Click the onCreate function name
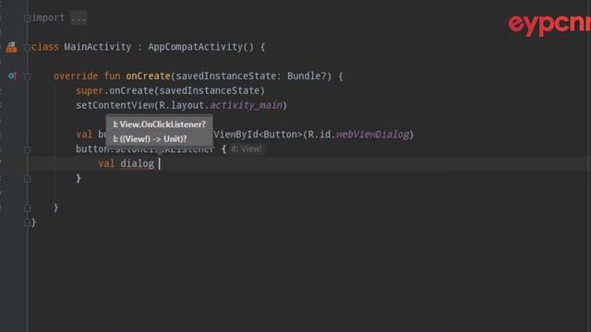The image size is (591, 332). tap(148, 76)
